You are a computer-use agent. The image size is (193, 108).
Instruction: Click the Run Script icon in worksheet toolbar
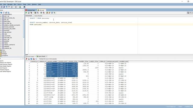point(29,13)
